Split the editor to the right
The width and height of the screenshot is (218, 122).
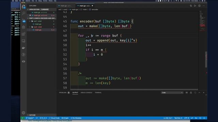point(199,6)
